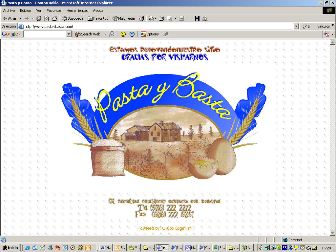Click the envelope mail tray icon
The image size is (336, 252).
(x=314, y=248)
